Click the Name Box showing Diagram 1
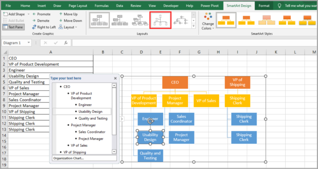 click(14, 43)
